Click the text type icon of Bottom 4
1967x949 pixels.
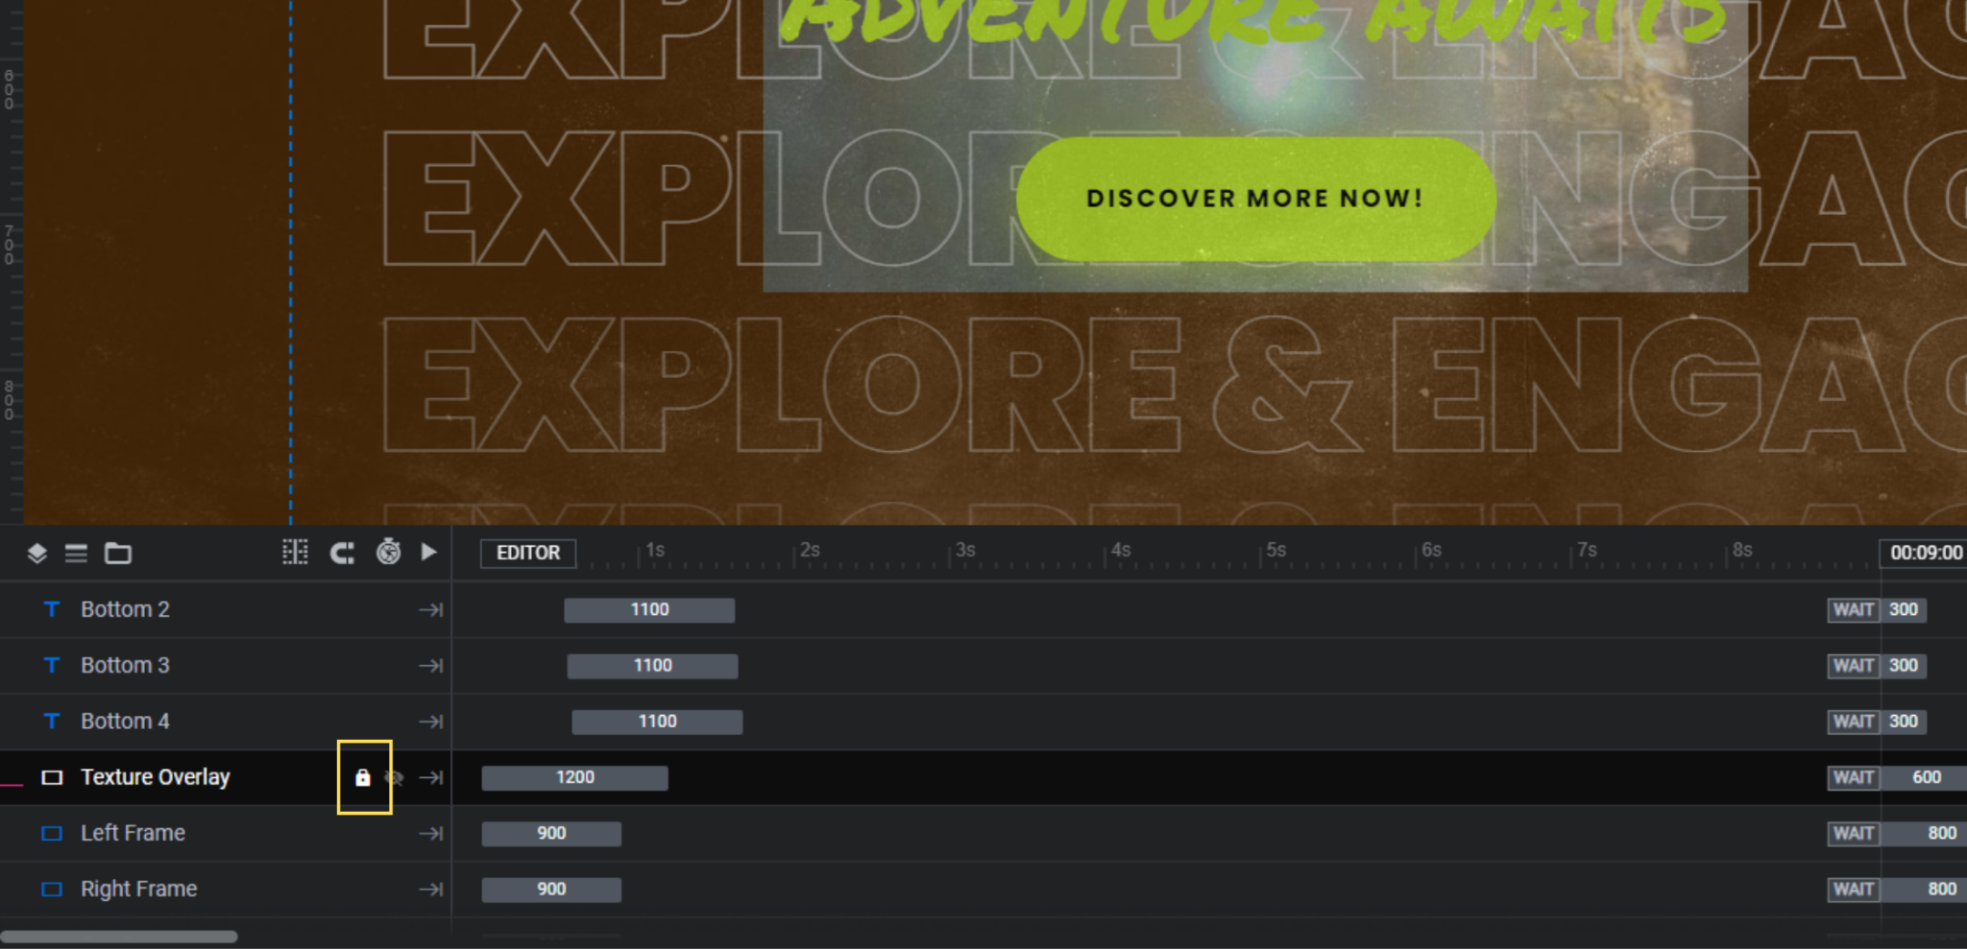[52, 721]
